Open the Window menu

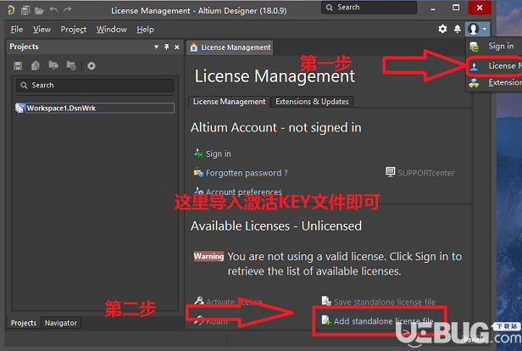(112, 30)
